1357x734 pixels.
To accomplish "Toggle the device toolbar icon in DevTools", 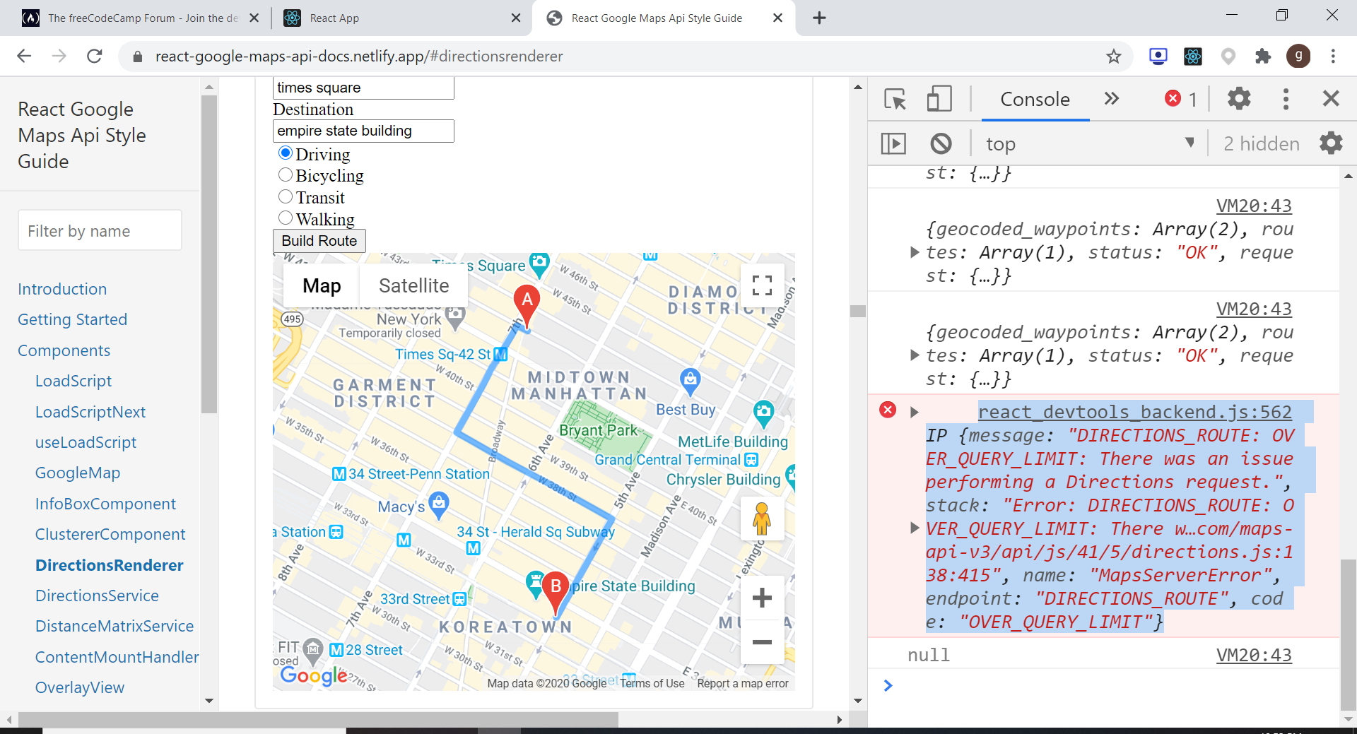I will [x=939, y=99].
